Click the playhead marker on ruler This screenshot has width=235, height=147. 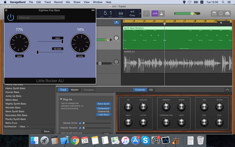point(164,24)
